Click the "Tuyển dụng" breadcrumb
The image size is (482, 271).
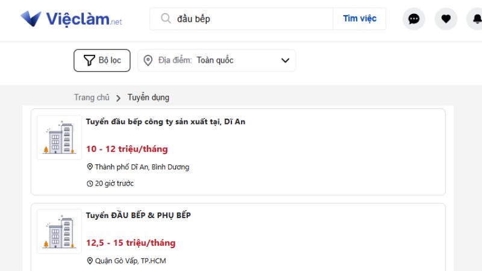pyautogui.click(x=148, y=98)
